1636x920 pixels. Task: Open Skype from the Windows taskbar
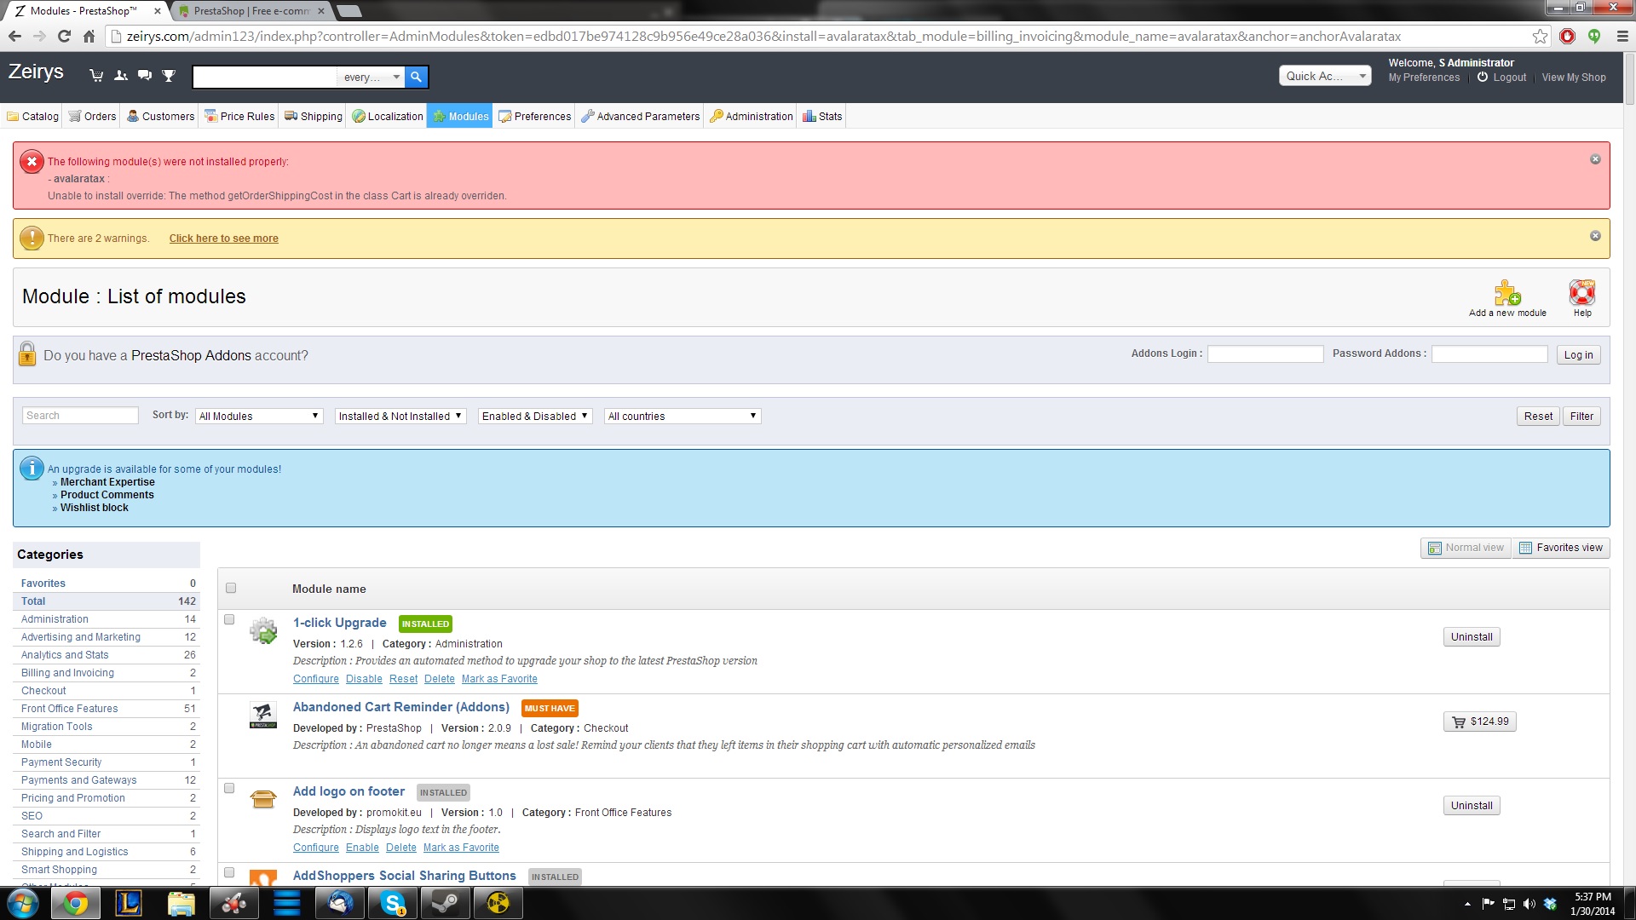393,903
